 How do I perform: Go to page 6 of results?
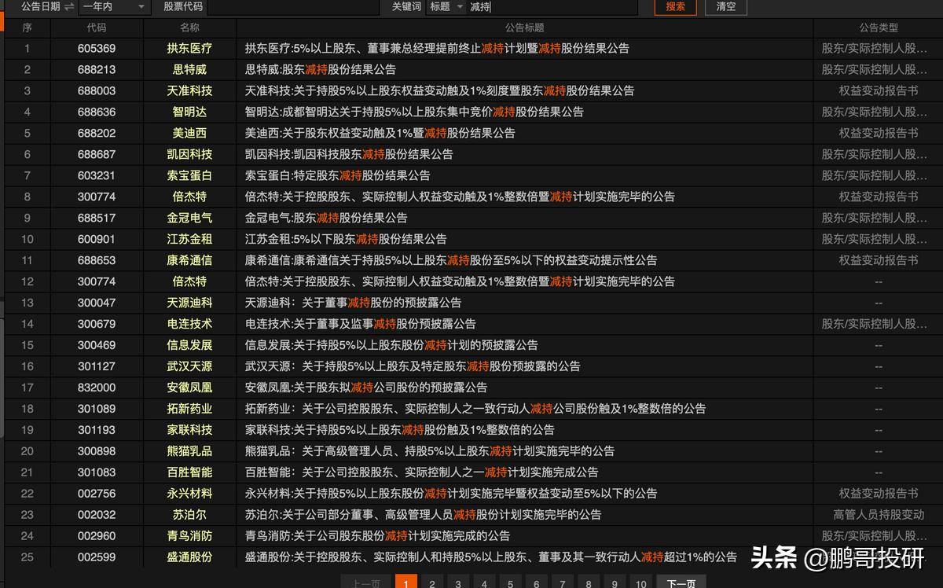click(x=536, y=583)
